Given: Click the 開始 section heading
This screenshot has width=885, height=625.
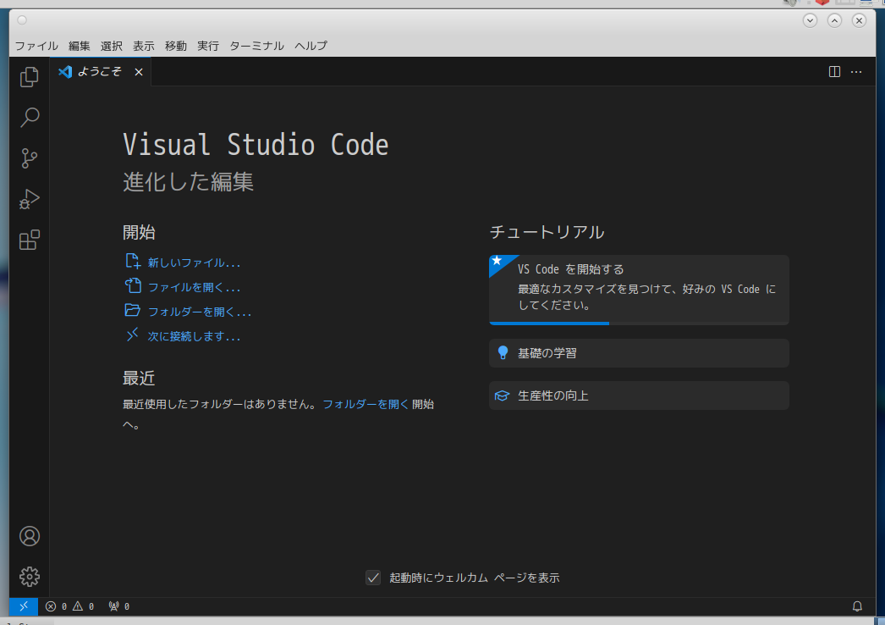Looking at the screenshot, I should pyautogui.click(x=139, y=232).
